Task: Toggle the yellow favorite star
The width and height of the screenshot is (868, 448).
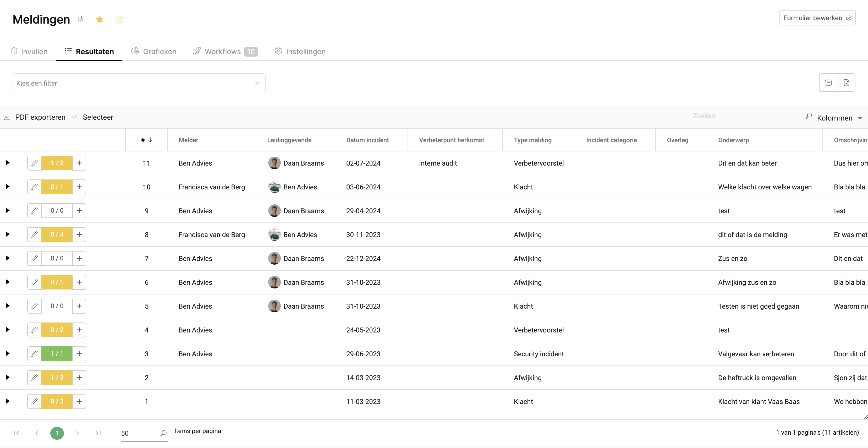Action: pyautogui.click(x=100, y=19)
